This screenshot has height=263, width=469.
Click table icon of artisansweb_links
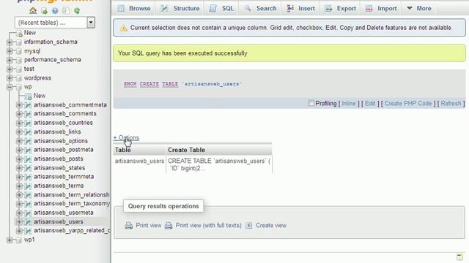point(28,132)
